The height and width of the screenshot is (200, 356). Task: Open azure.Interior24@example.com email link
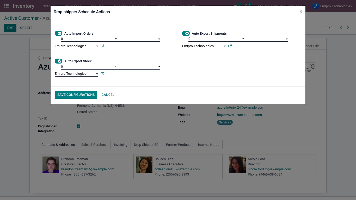point(241,108)
